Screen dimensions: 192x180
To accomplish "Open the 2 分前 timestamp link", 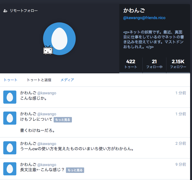I will pyautogui.click(x=181, y=143).
